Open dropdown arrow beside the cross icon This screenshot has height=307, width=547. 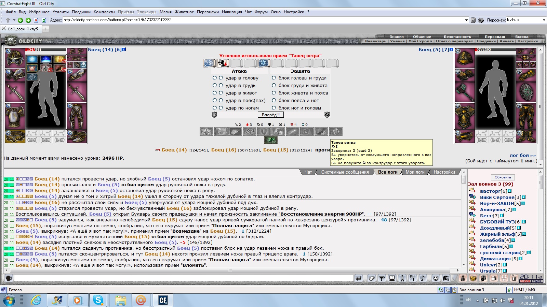click(x=14, y=20)
